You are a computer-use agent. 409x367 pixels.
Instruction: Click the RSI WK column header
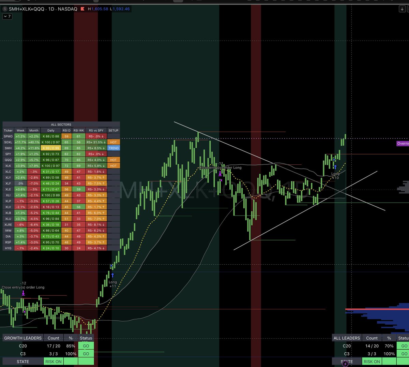pos(79,130)
